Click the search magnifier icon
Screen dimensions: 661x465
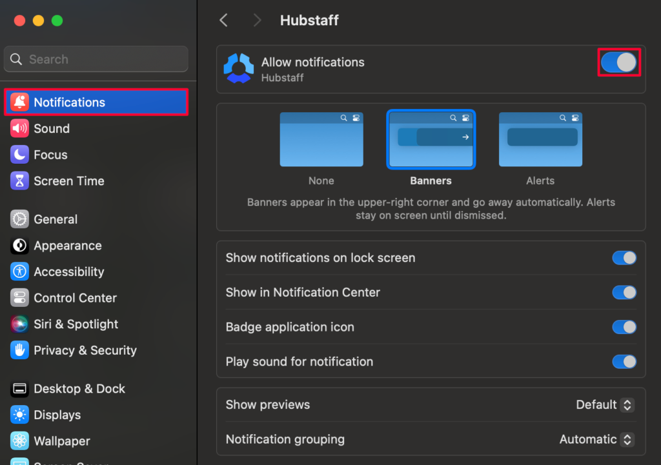pyautogui.click(x=16, y=59)
